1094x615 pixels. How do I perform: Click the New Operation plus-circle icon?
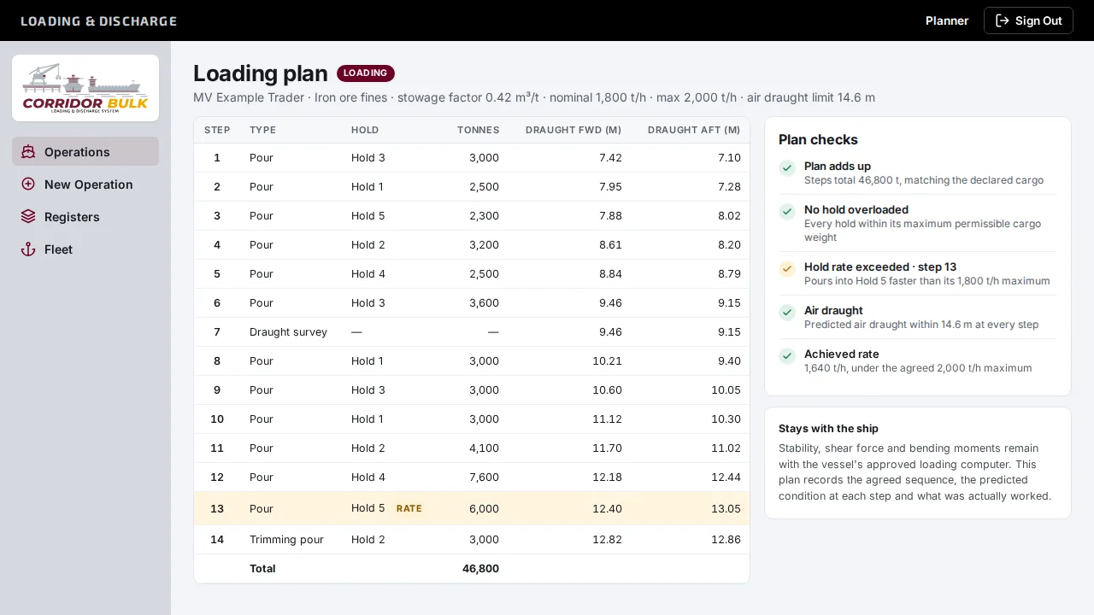[28, 184]
